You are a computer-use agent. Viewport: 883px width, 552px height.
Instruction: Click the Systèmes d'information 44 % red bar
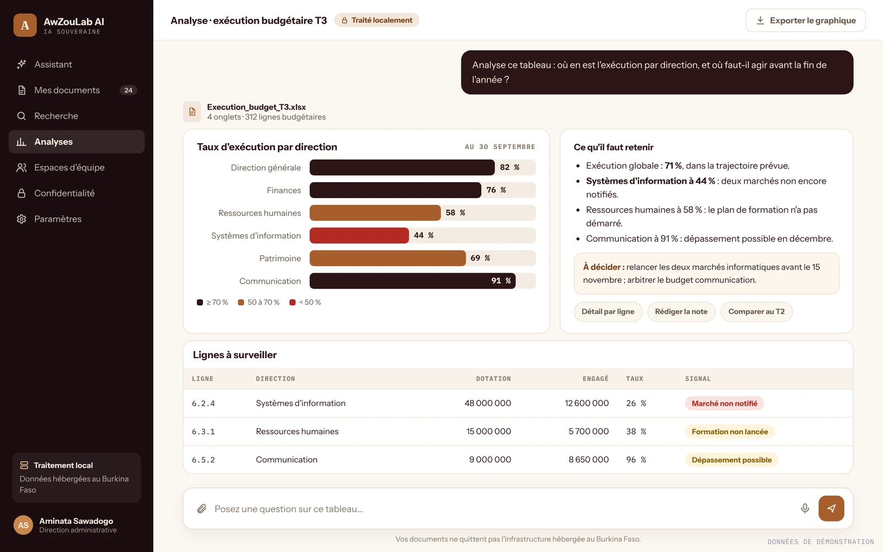[359, 236]
